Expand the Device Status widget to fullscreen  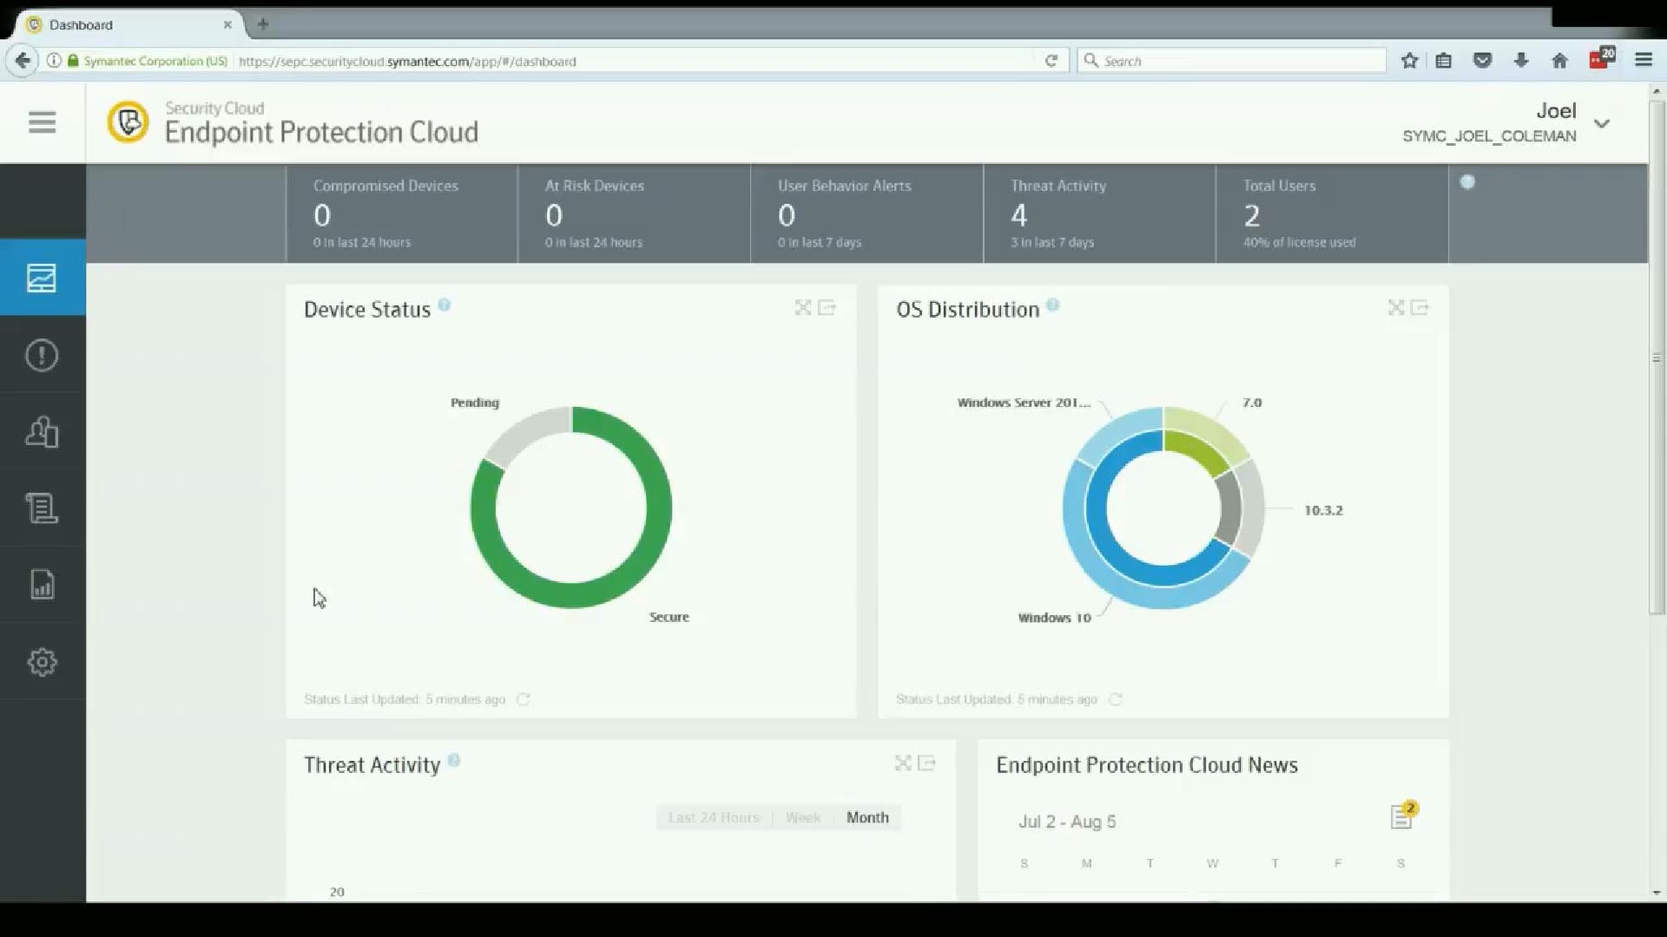(x=802, y=308)
